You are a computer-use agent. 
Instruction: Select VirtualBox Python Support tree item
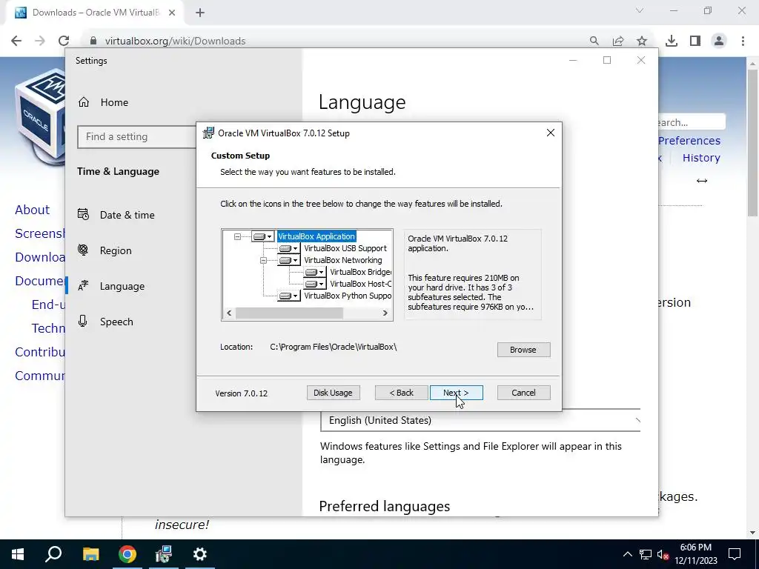click(x=348, y=296)
